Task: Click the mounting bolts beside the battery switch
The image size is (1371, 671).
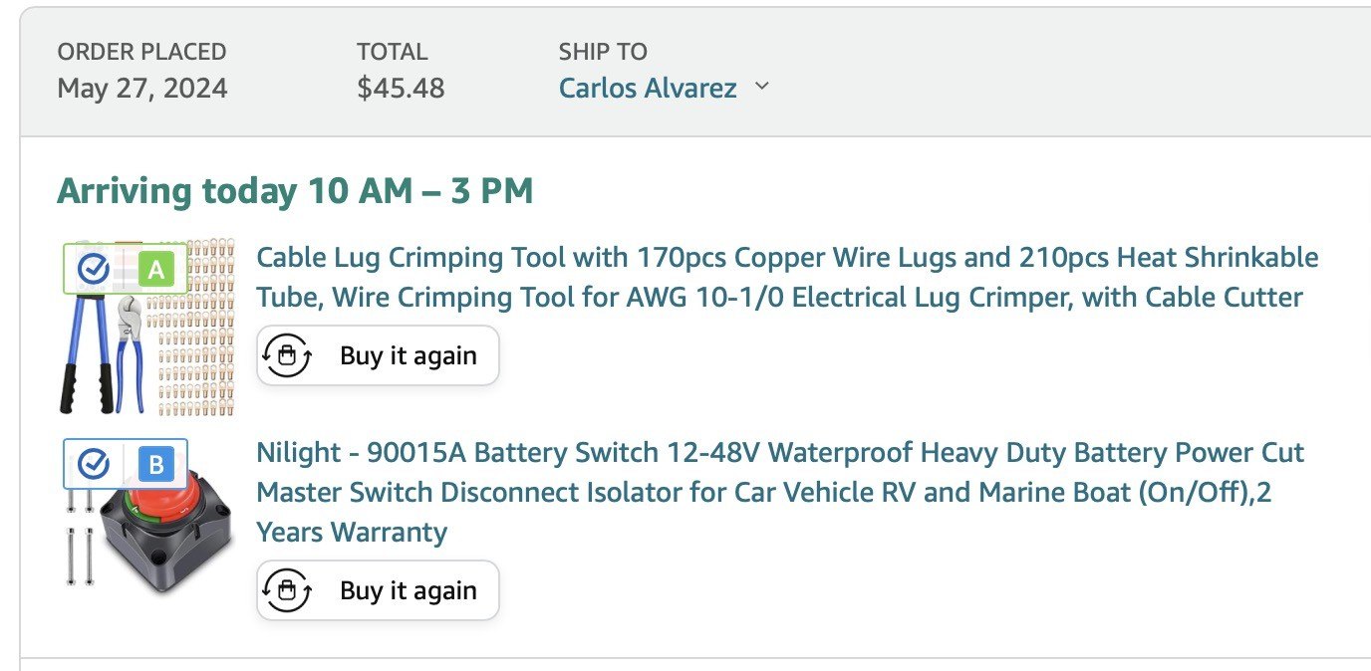Action: pyautogui.click(x=80, y=543)
